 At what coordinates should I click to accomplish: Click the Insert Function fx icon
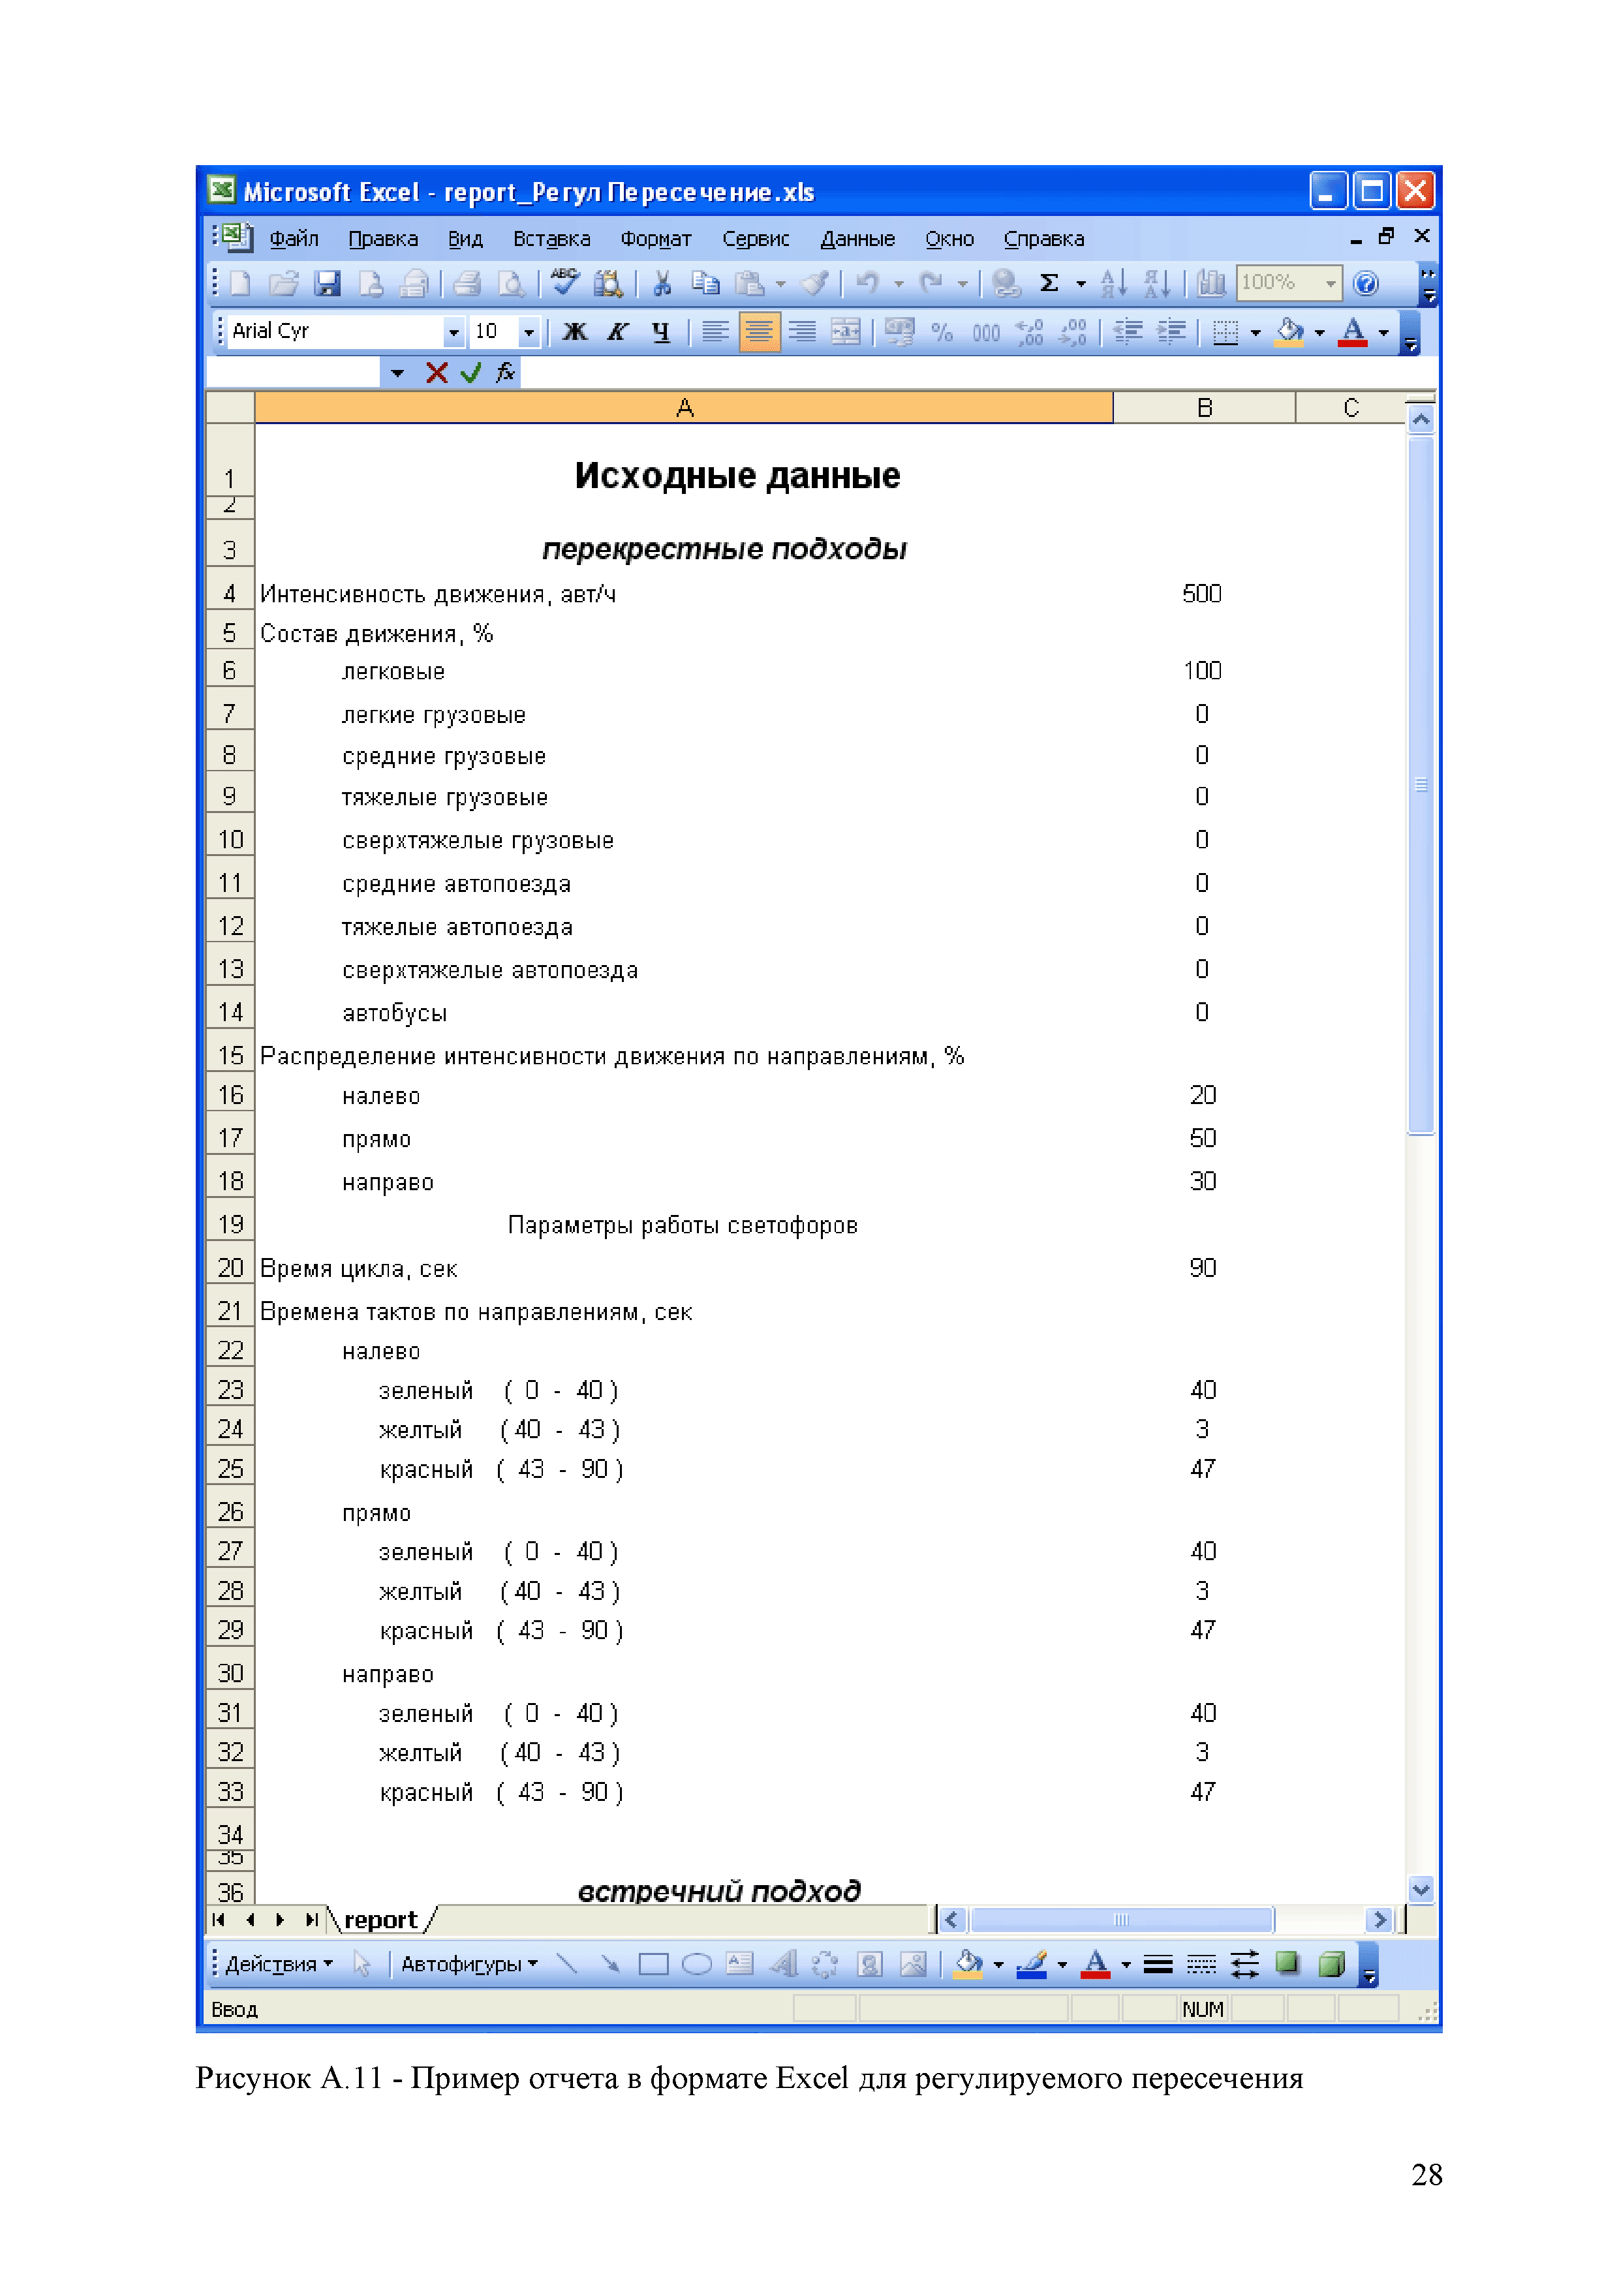pyautogui.click(x=506, y=373)
